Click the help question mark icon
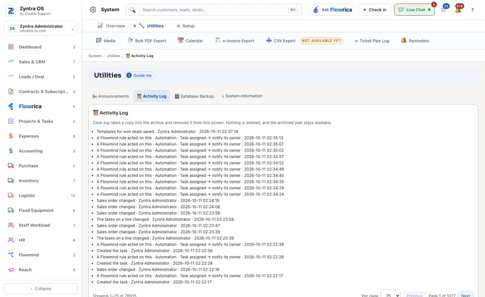Screen dimensions: 485x297 coord(472,10)
